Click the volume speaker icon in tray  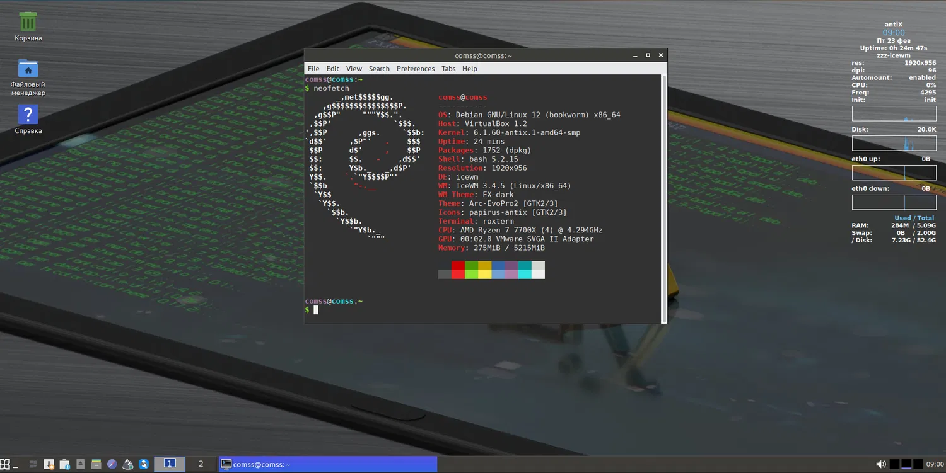click(881, 464)
